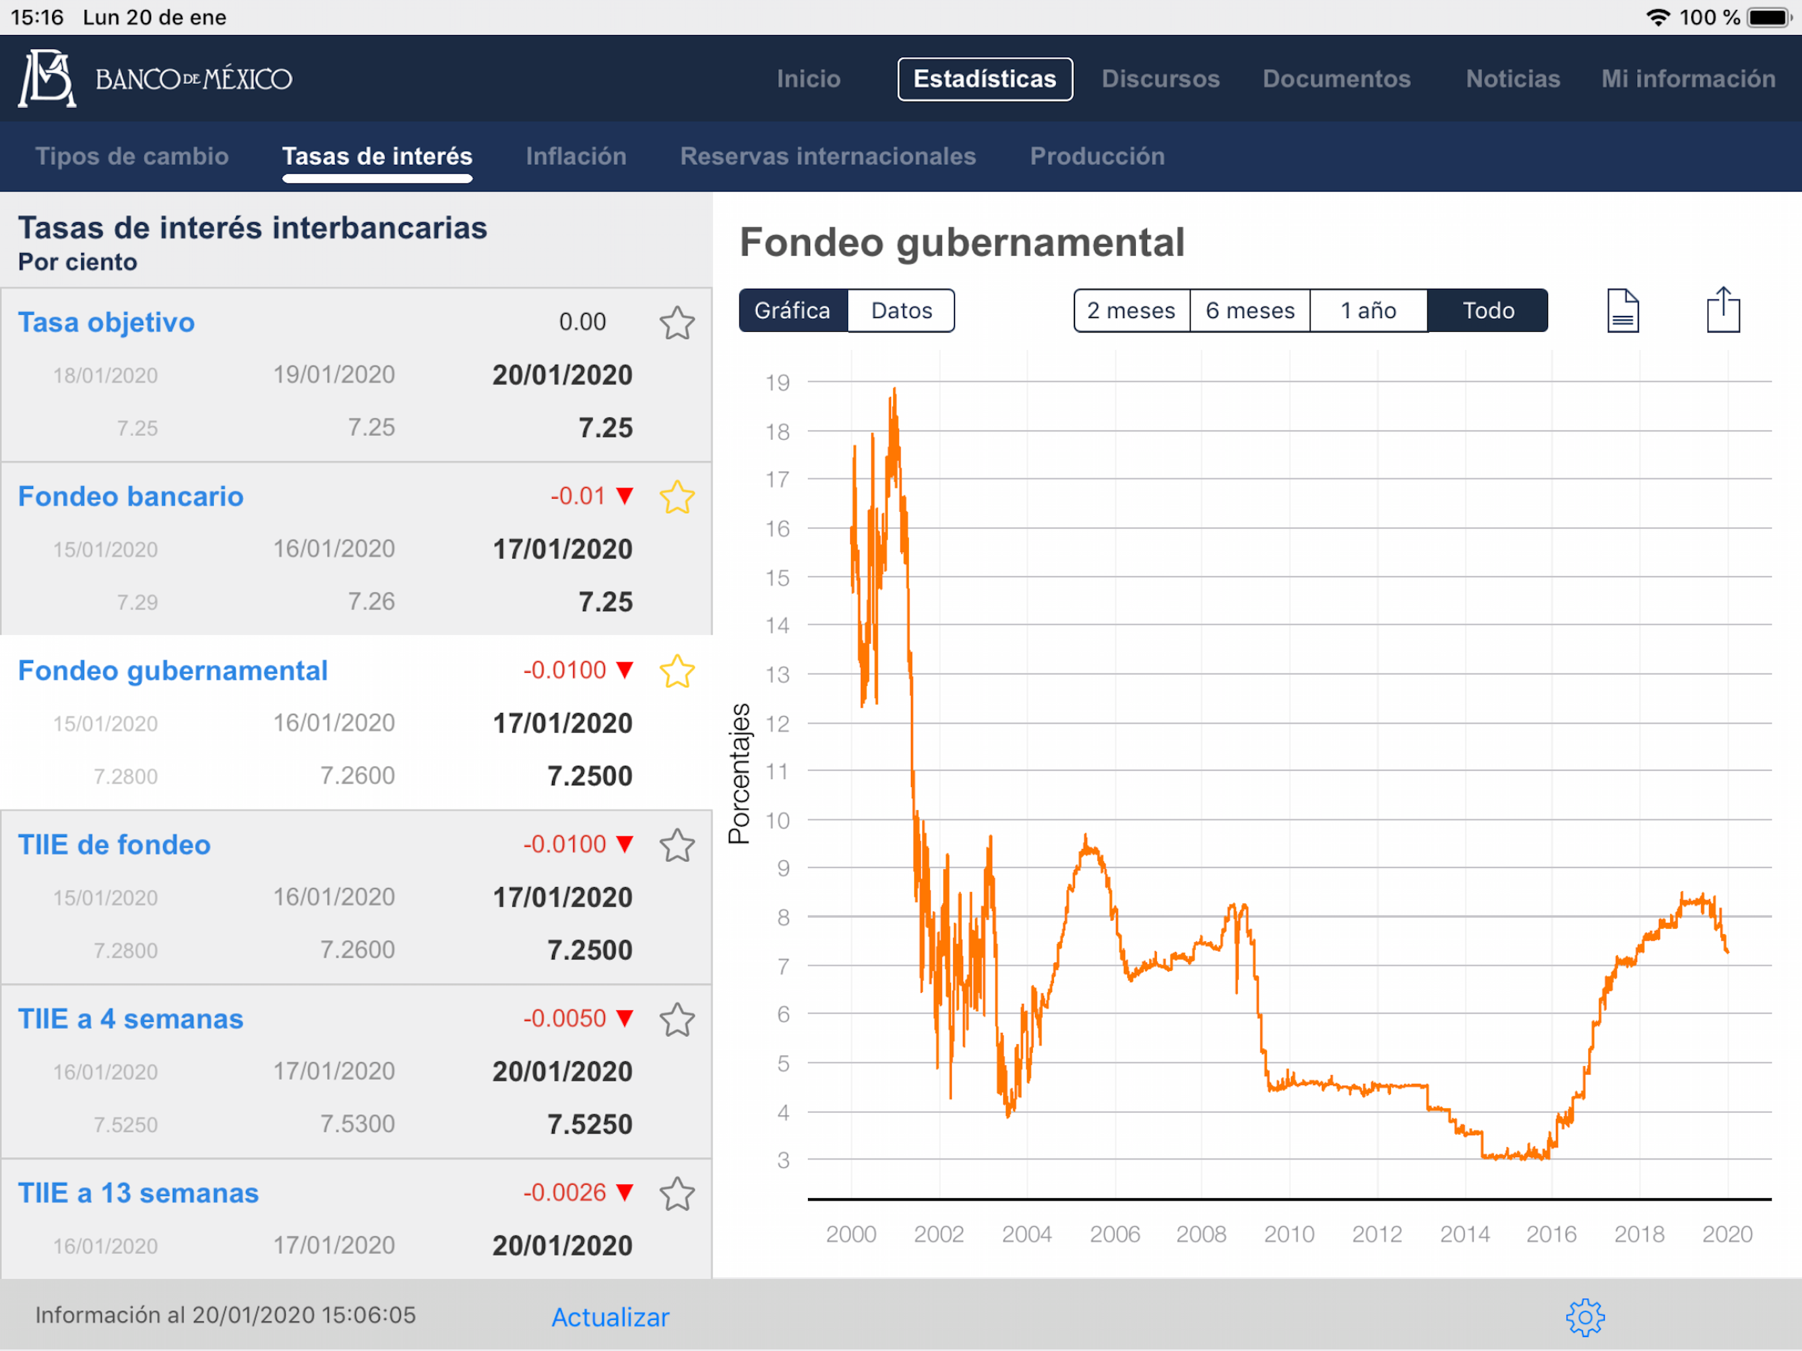Unfavorite Fondeo bancario star
Screen dimensions: 1802x1351
click(x=677, y=497)
